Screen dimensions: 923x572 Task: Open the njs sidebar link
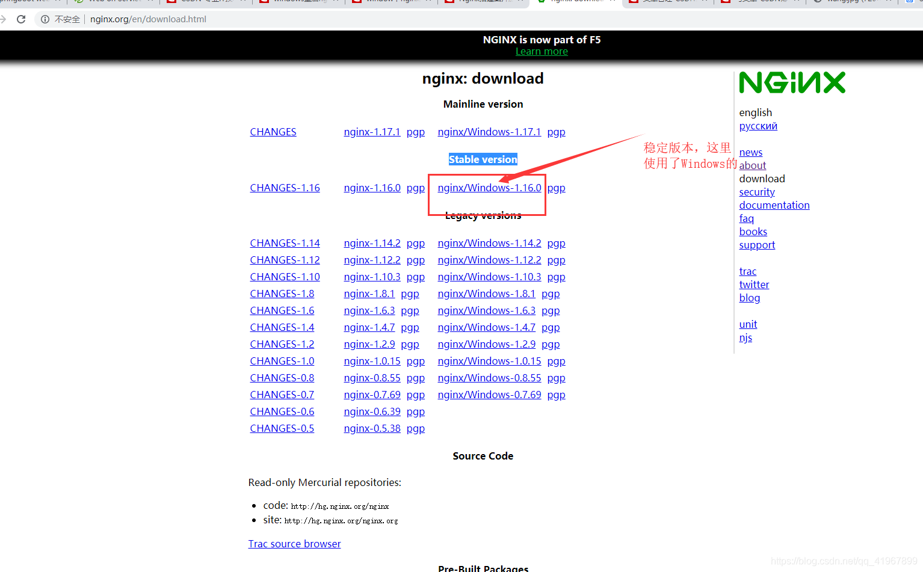pos(745,337)
